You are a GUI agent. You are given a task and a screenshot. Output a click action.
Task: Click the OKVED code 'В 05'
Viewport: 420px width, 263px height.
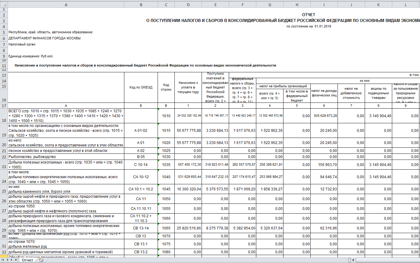[141, 157]
